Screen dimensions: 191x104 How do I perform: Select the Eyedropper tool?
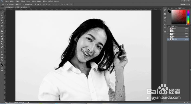click(x=2, y=23)
